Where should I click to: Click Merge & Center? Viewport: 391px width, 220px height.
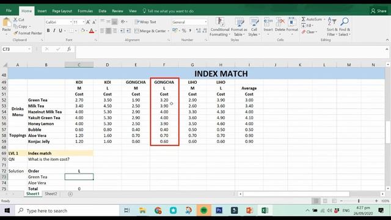[x=150, y=31]
